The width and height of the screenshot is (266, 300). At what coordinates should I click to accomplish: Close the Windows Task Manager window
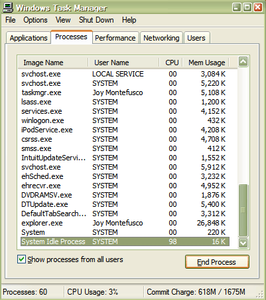tap(258, 7)
